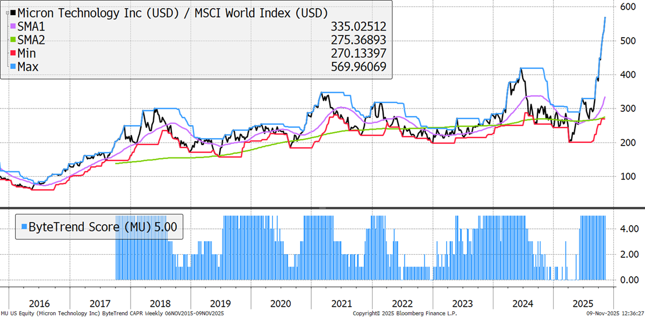Click the purple SMA1 legend swatch
The height and width of the screenshot is (317, 645).
13,26
